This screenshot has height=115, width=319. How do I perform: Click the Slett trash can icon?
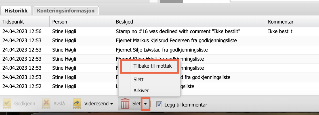coord(125,104)
